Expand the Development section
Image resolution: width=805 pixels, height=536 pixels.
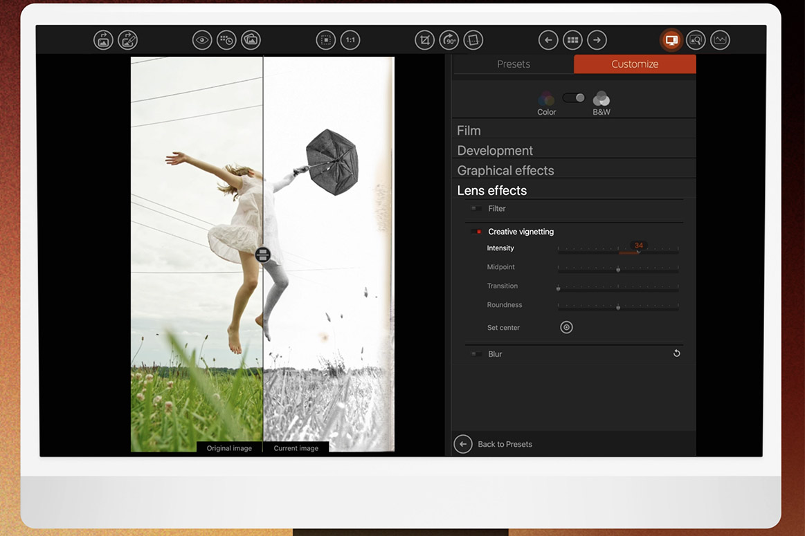coord(494,150)
